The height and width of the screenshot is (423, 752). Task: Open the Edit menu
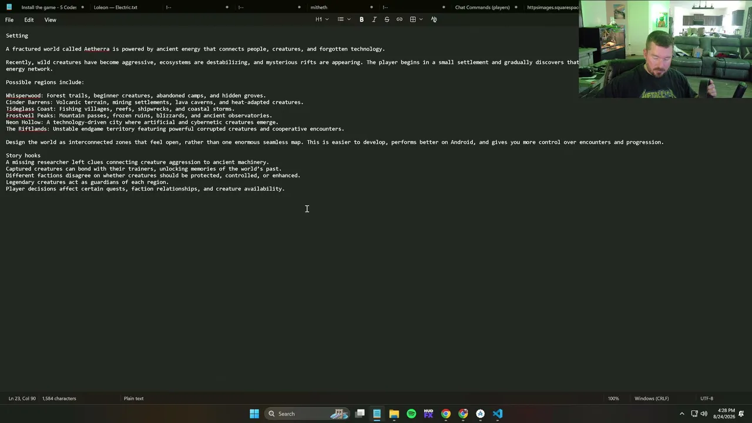[29, 20]
